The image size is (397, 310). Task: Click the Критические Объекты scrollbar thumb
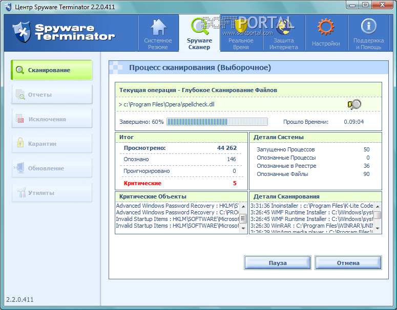[x=243, y=218]
